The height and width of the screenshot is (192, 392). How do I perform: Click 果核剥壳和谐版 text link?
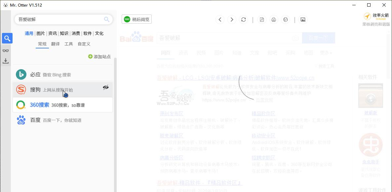click(376, 24)
